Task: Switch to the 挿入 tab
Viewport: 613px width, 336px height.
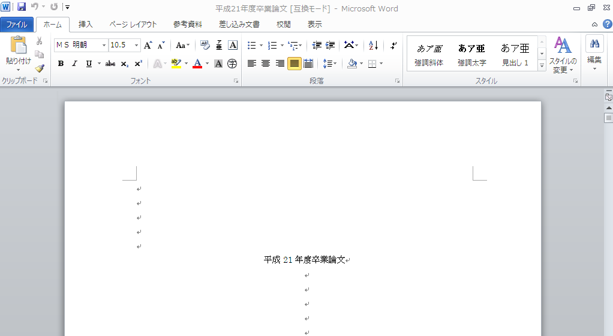Action: (85, 24)
